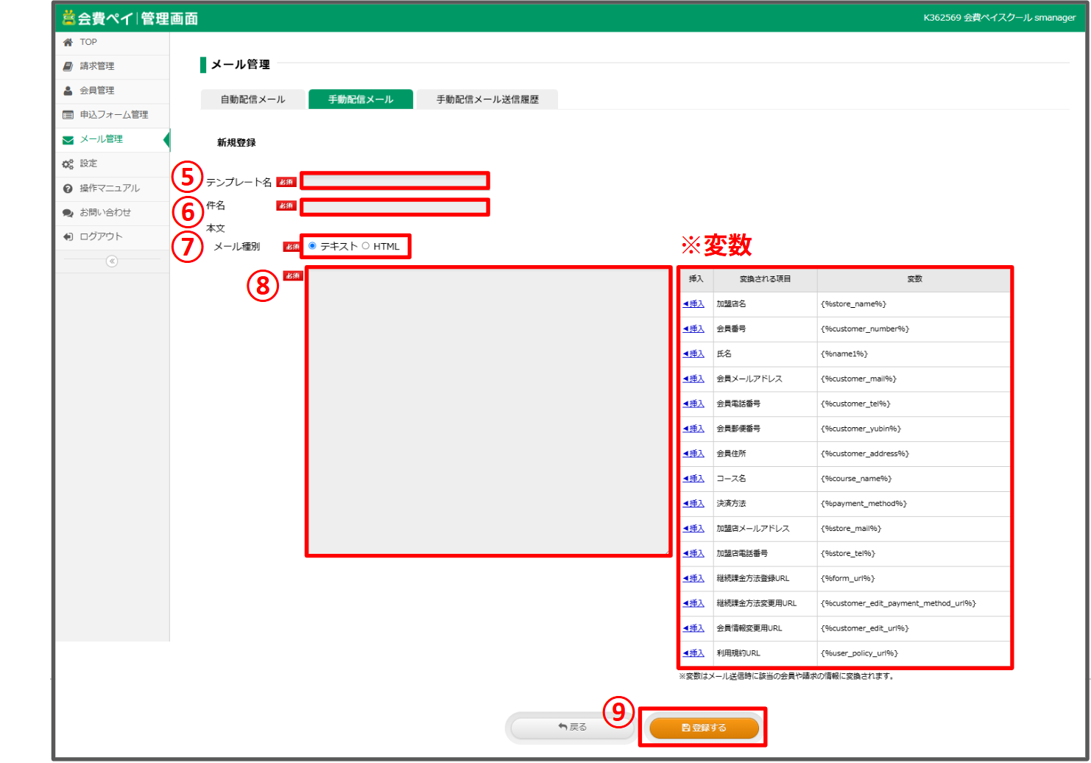
Task: Collapse the sidebar with the chevron button
Action: 112,261
